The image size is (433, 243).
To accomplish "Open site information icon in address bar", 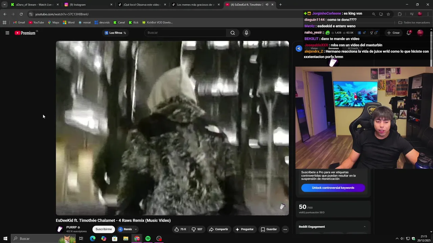I will pyautogui.click(x=31, y=14).
